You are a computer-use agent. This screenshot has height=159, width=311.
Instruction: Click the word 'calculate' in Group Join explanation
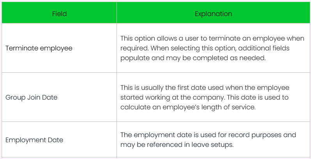(134, 107)
